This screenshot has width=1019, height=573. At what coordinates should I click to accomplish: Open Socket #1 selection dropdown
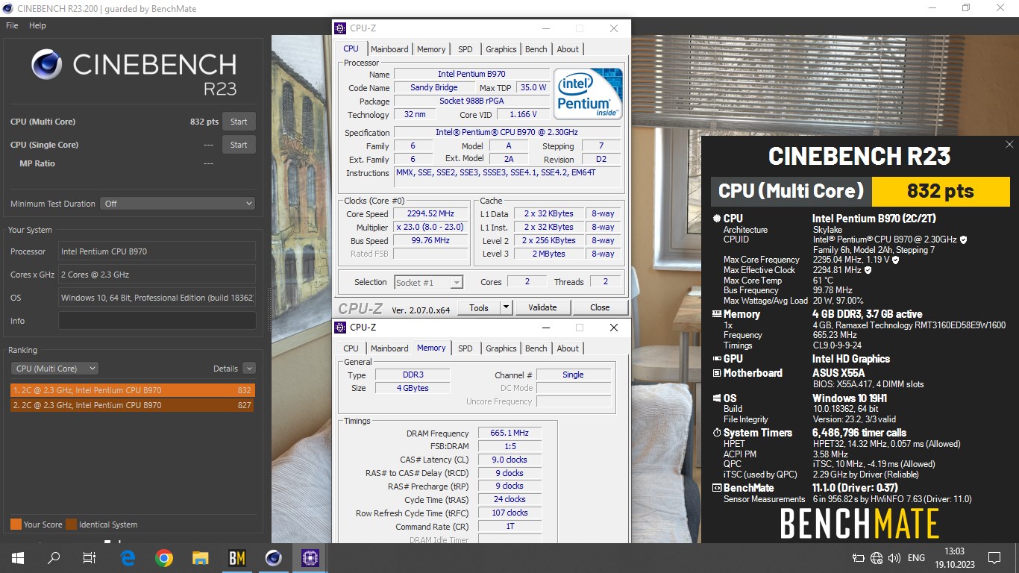point(428,282)
